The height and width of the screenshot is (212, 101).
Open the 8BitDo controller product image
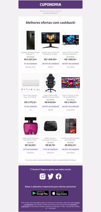point(50,126)
